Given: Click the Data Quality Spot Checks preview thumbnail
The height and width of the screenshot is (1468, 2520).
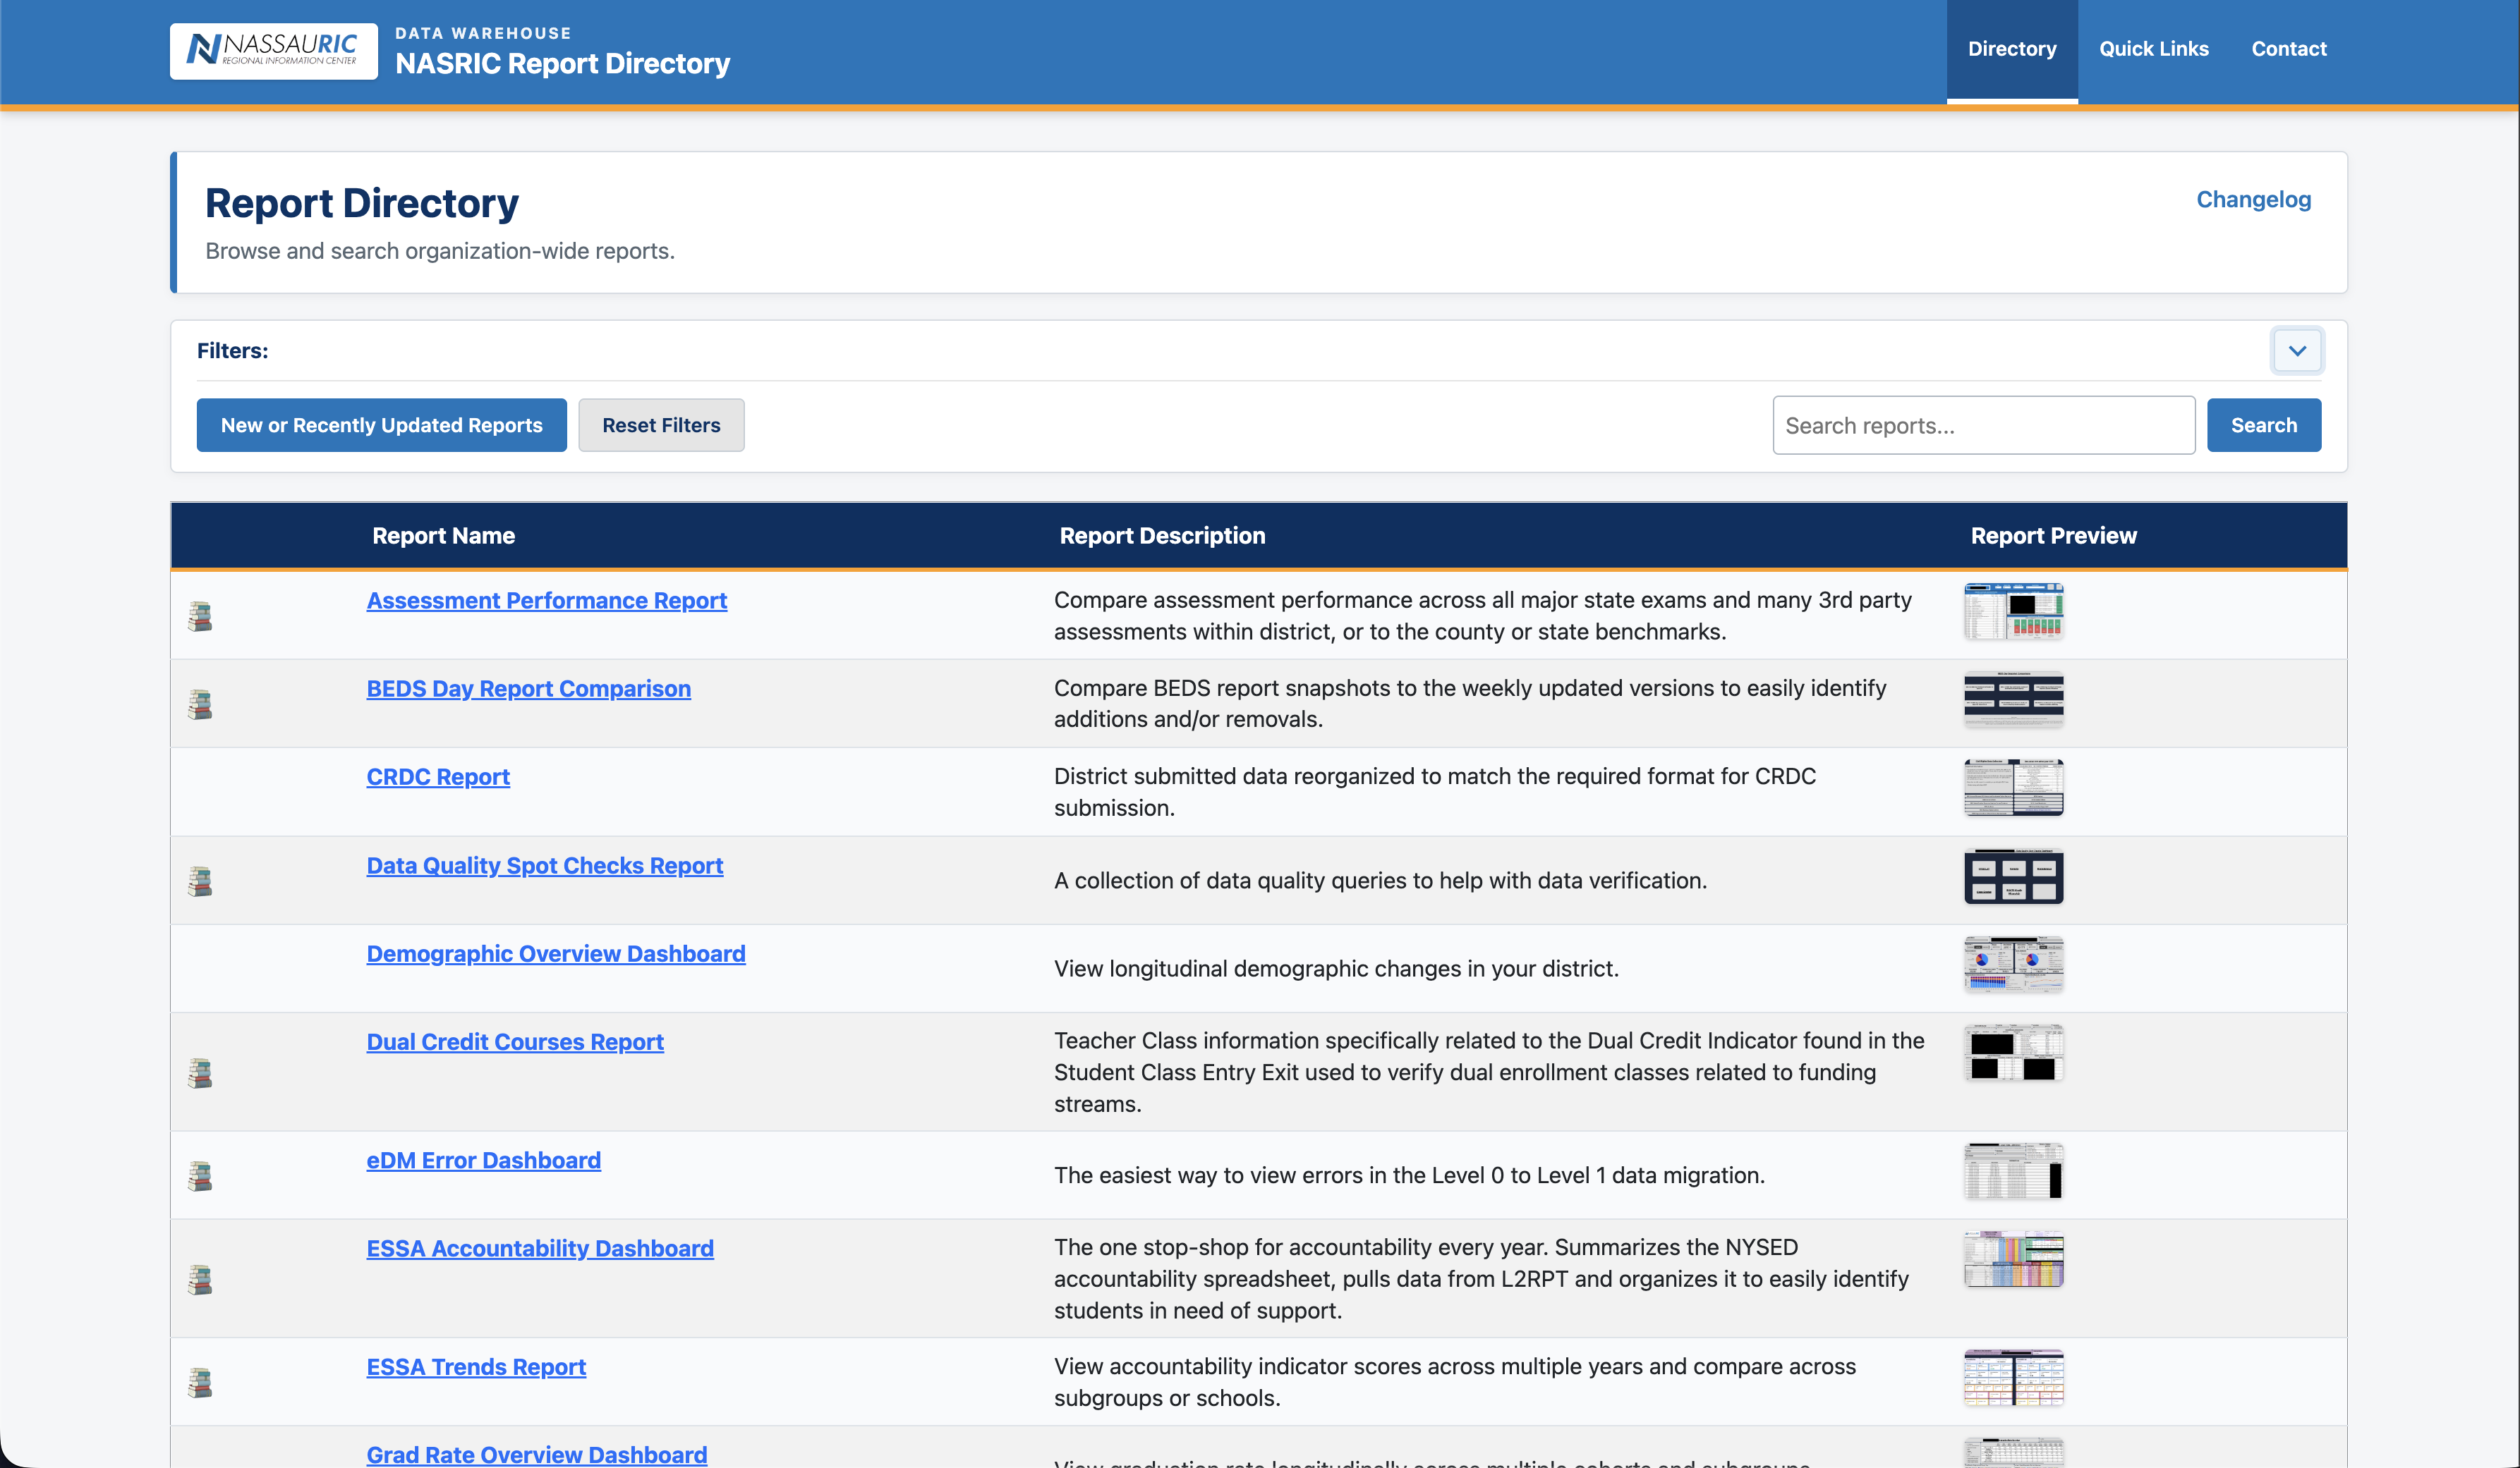Looking at the screenshot, I should 2014,876.
